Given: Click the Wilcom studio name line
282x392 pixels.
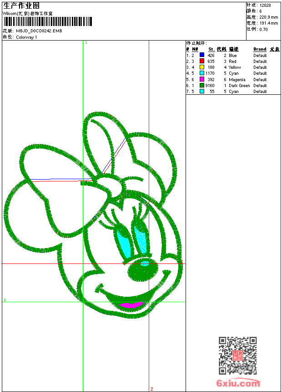Looking at the screenshot, I should click(x=27, y=14).
